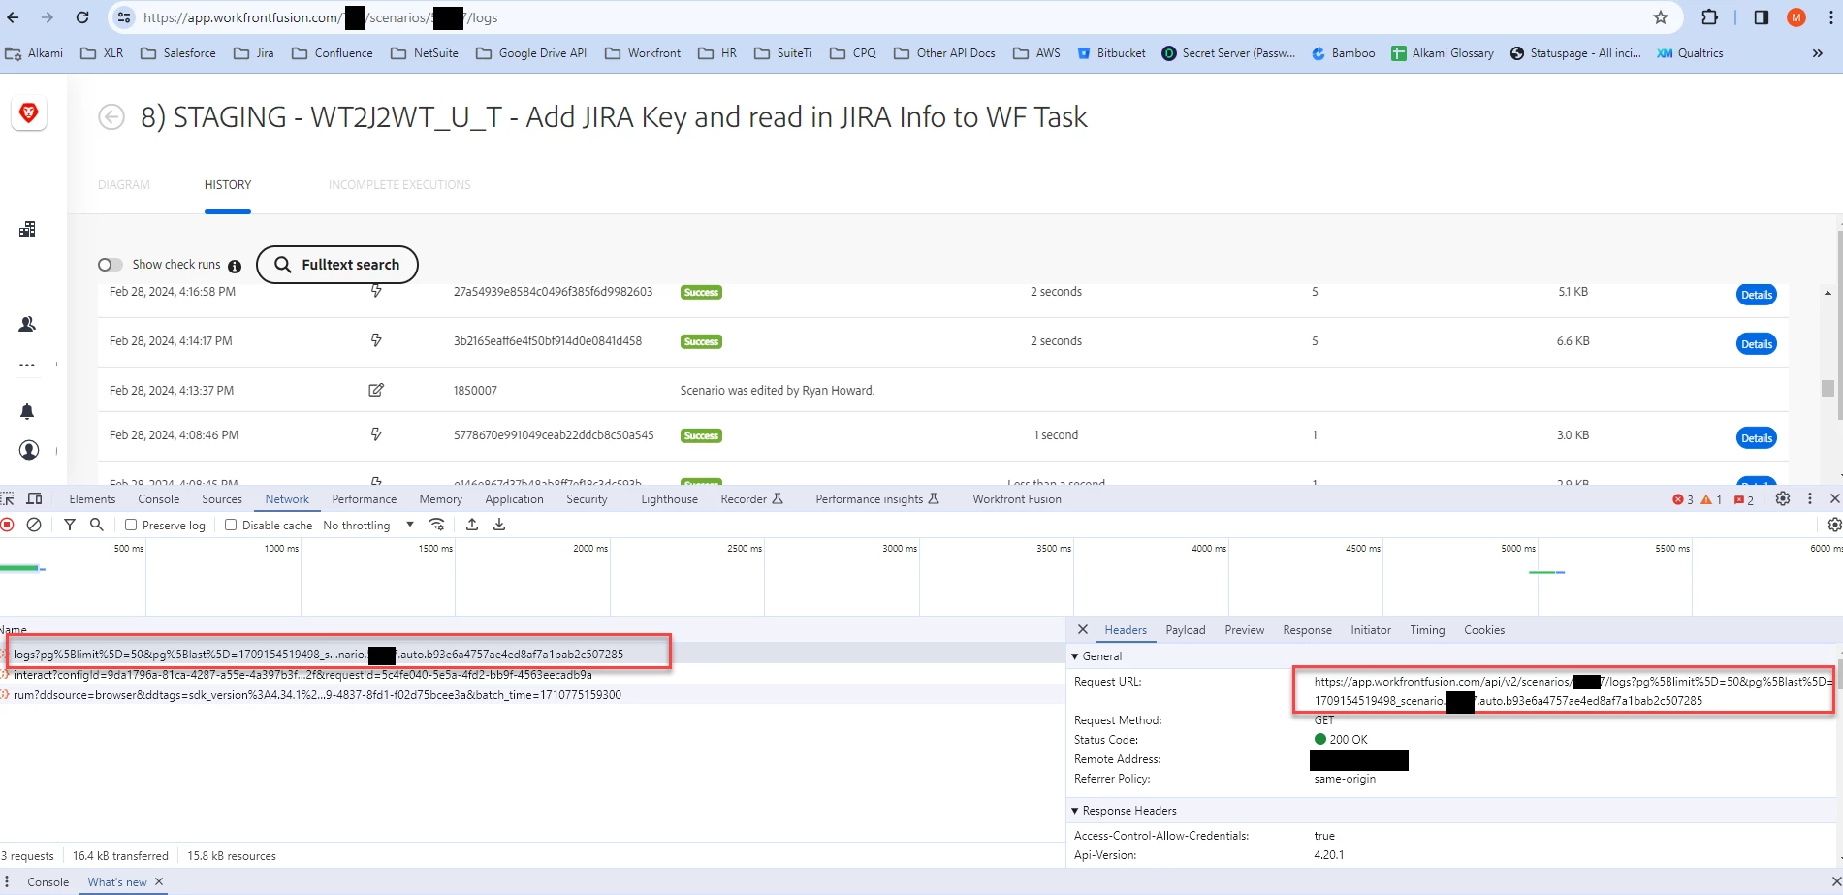Toggle the network filter funnel icon

pyautogui.click(x=70, y=525)
